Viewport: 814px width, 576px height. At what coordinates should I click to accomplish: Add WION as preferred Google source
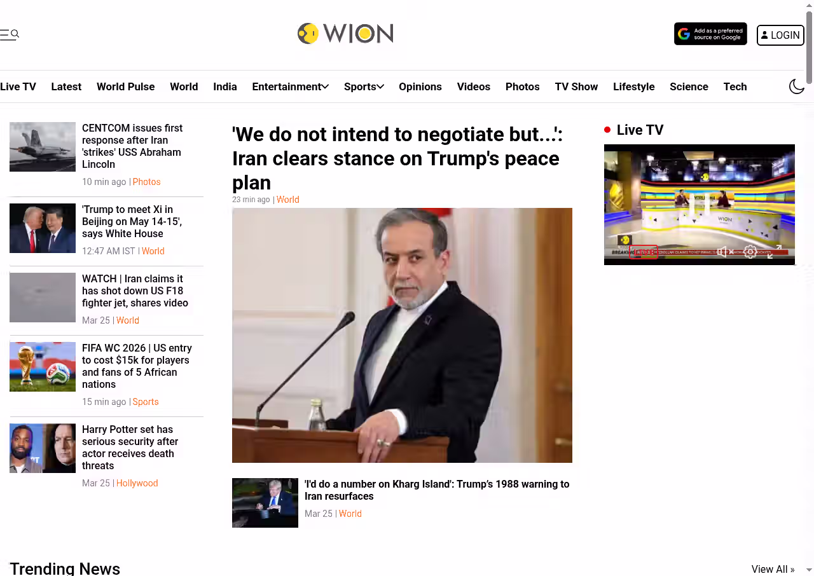coord(710,34)
